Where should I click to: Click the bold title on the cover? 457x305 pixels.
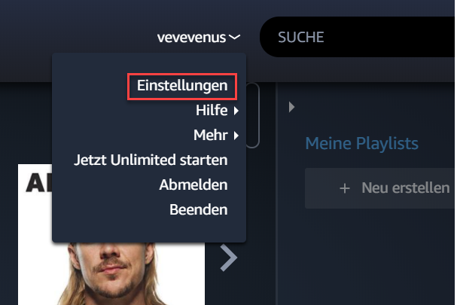tap(39, 183)
